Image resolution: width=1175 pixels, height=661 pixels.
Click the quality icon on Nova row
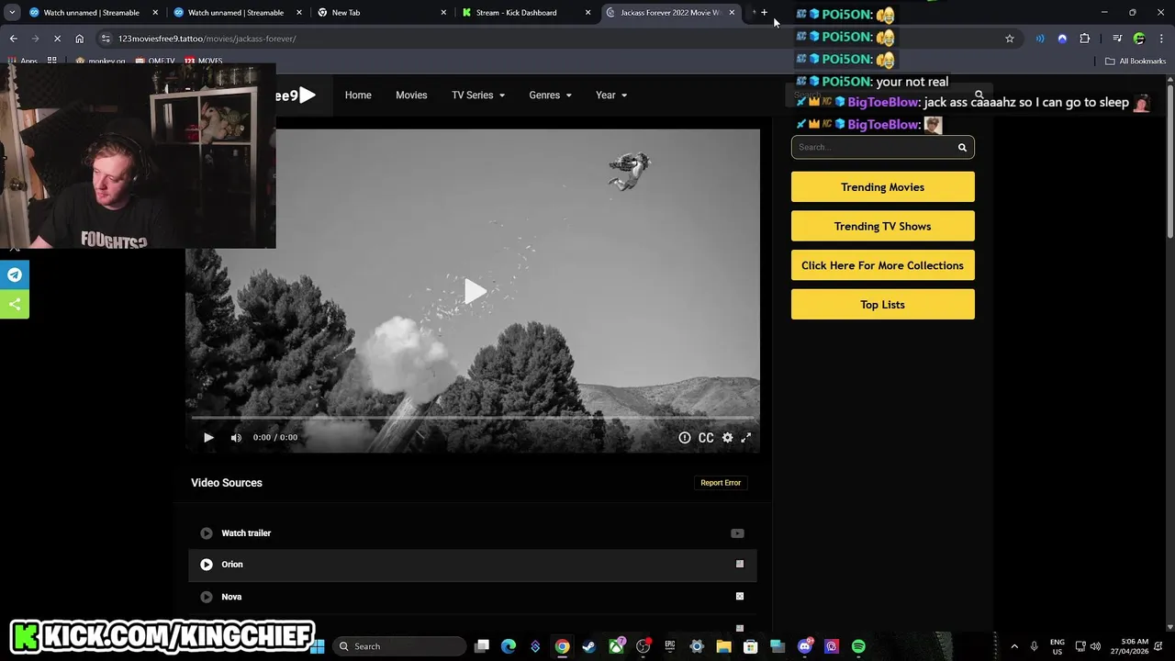(x=739, y=597)
